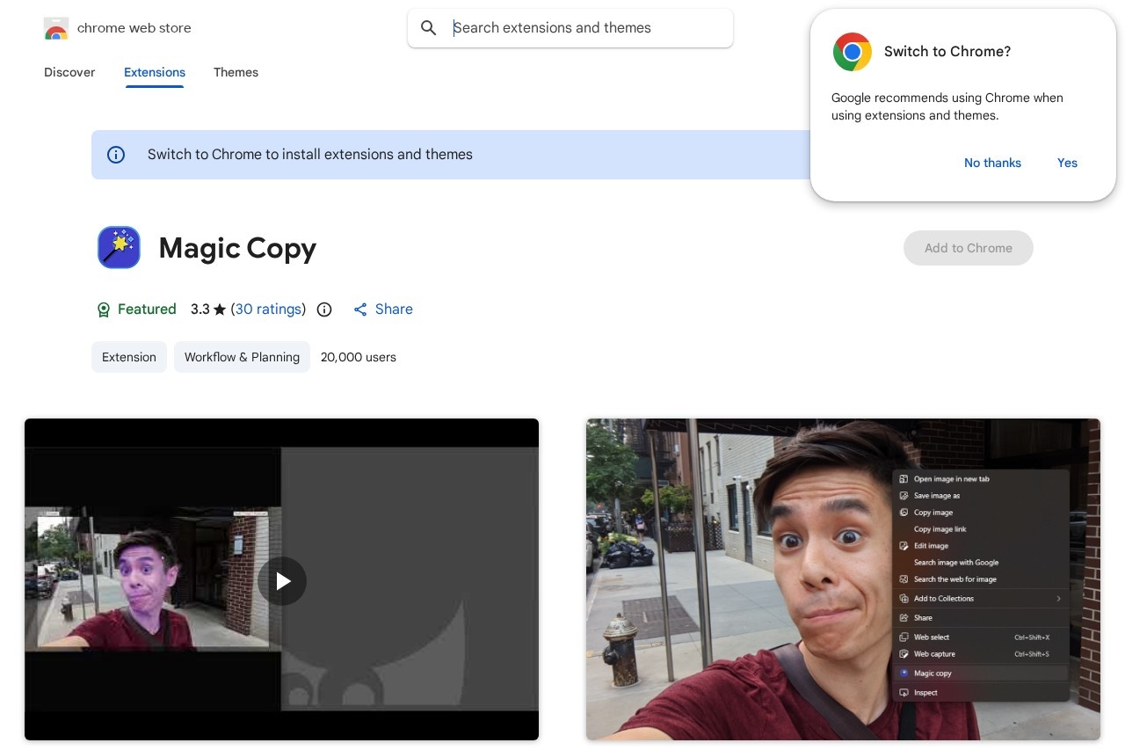This screenshot has height=750, width=1125.
Task: Play the Magic Copy promo video
Action: click(282, 581)
